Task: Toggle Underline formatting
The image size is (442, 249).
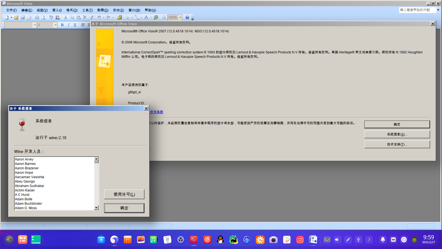Action: pyautogui.click(x=75, y=25)
